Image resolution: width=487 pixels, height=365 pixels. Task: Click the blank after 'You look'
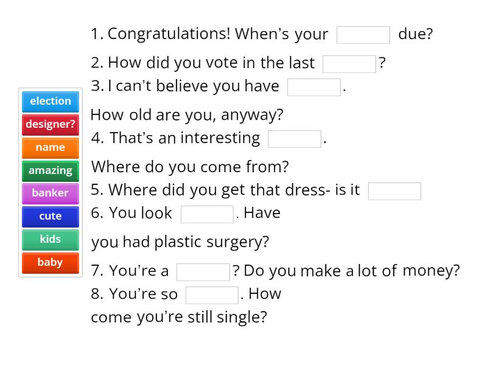(207, 214)
